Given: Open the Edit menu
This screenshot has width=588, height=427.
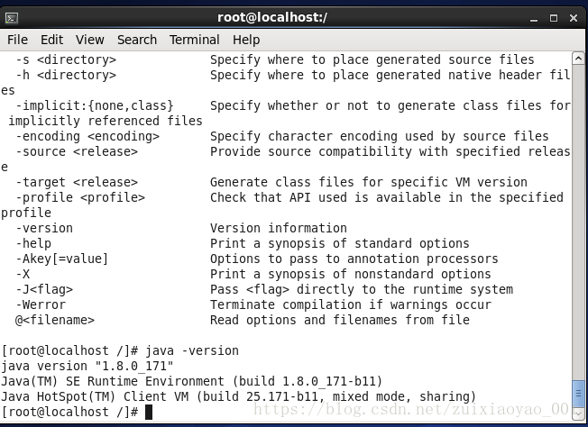Looking at the screenshot, I should 51,40.
